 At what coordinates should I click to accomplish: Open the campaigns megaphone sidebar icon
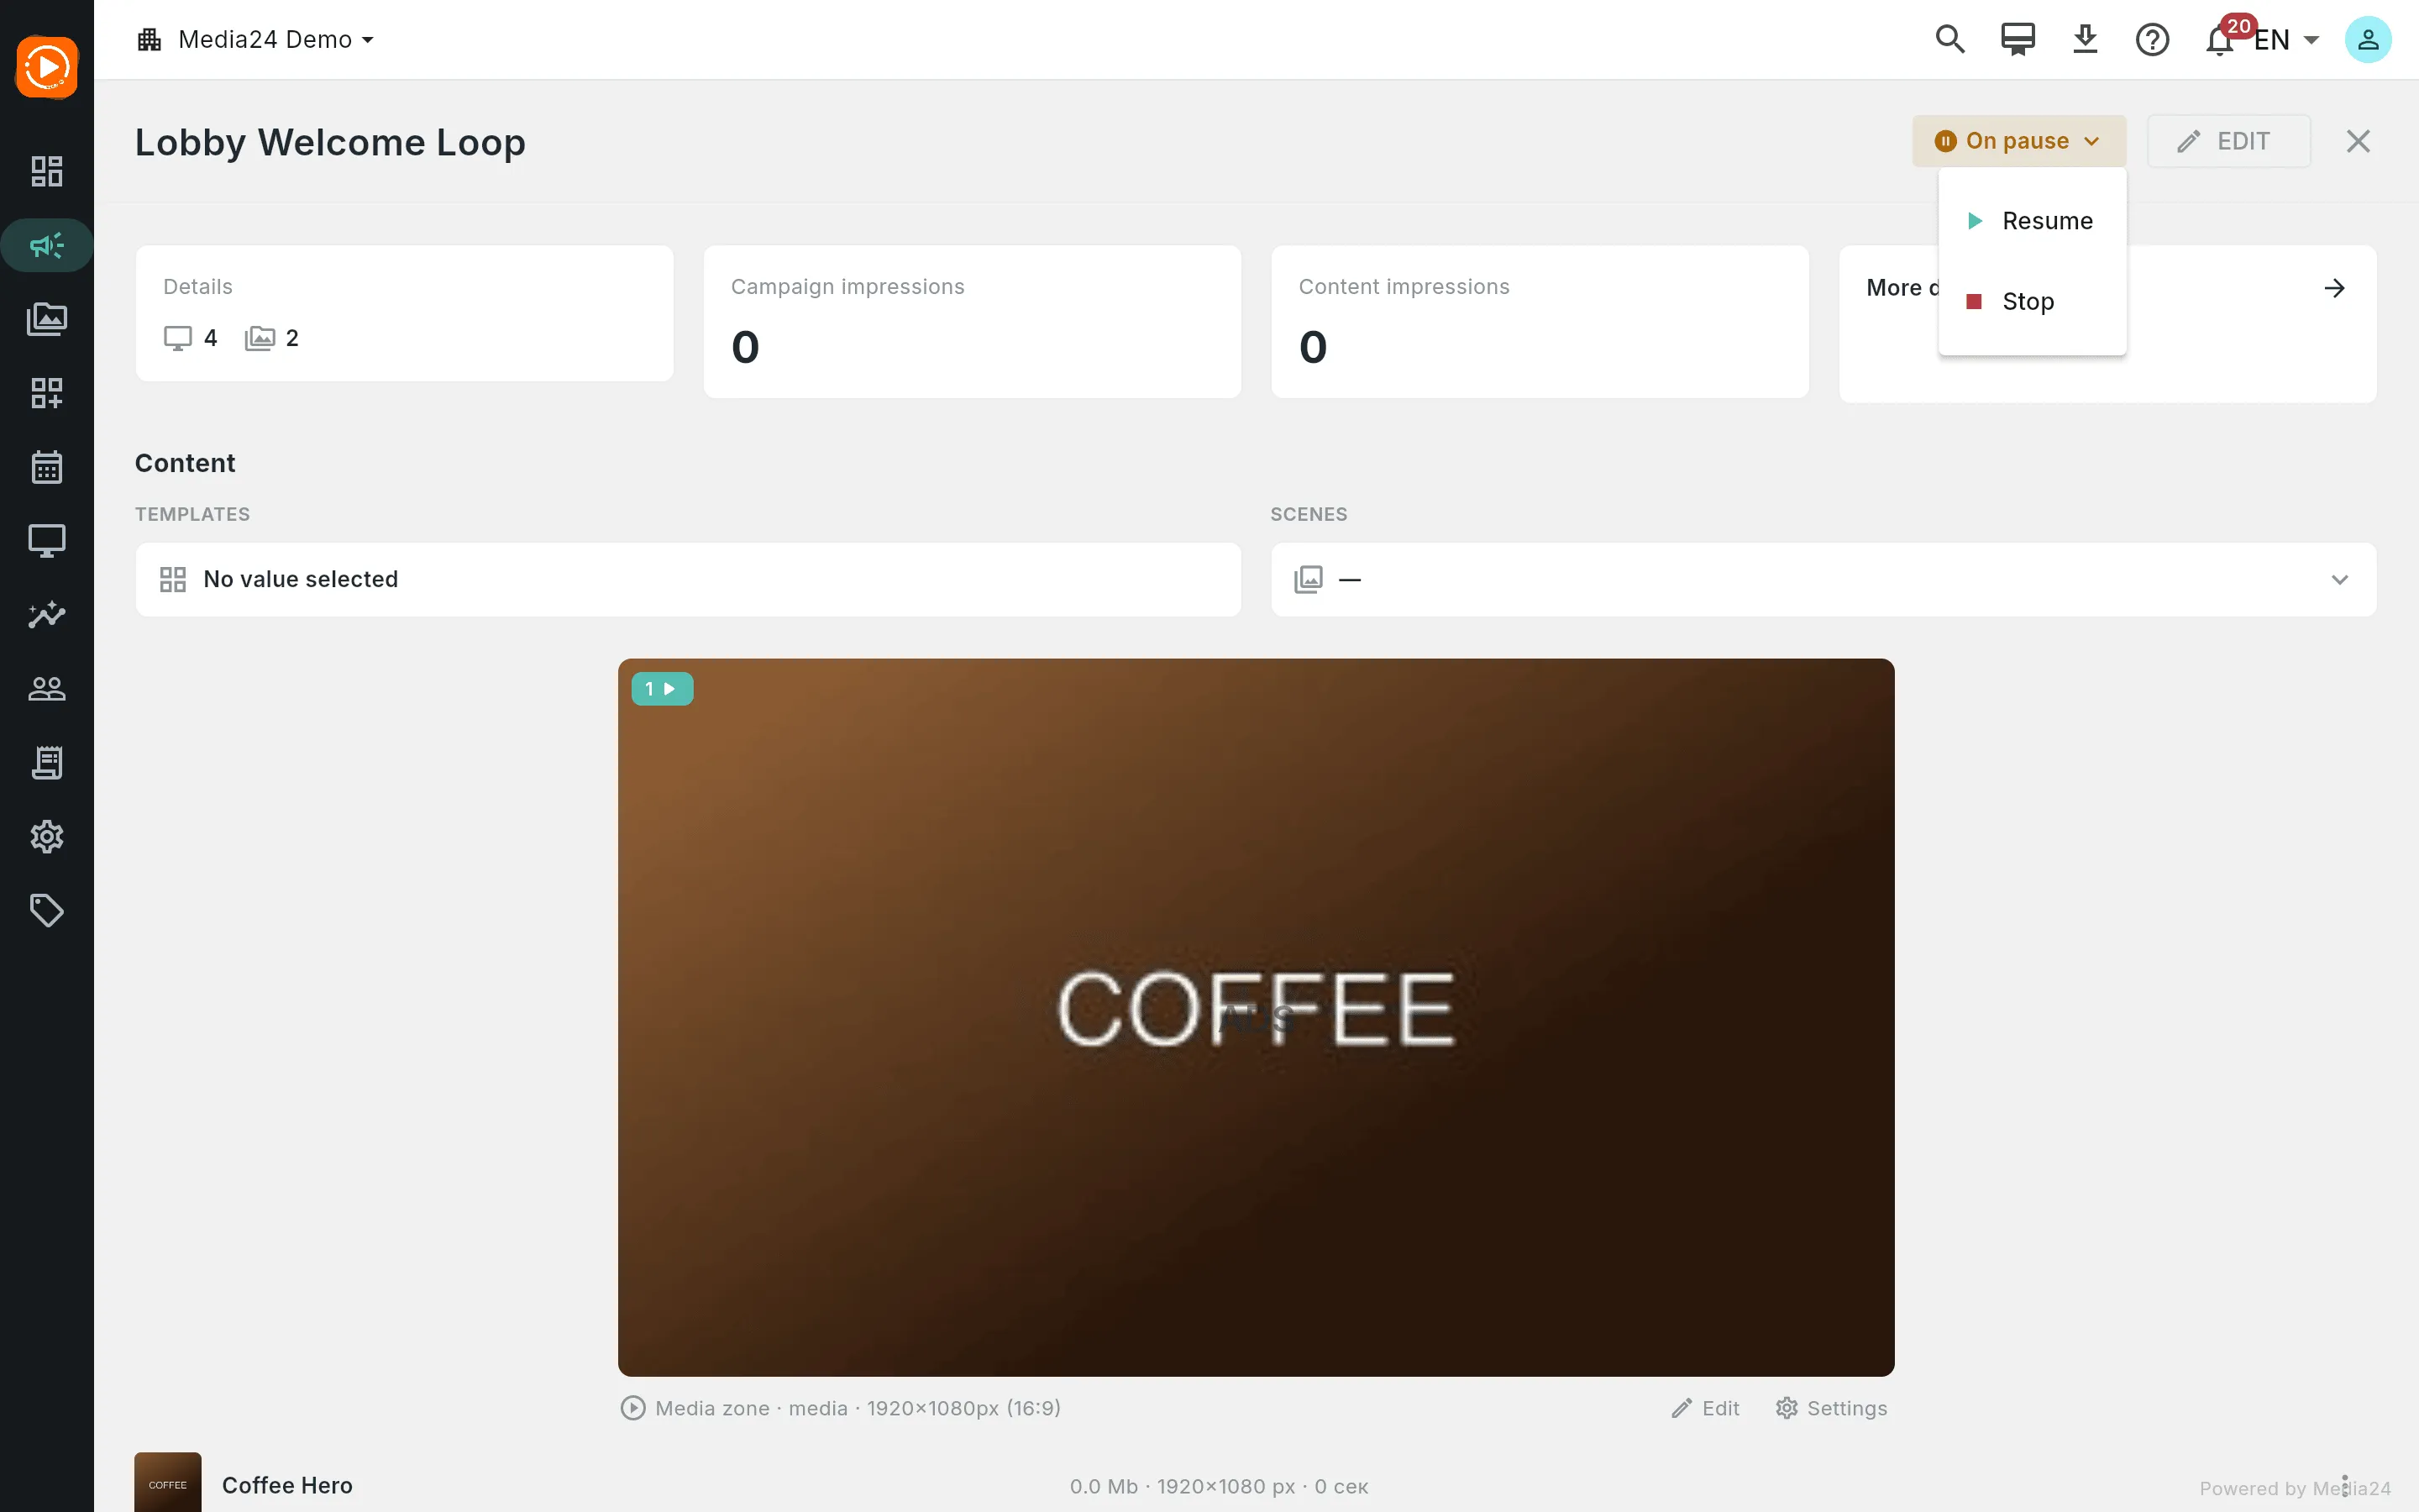click(x=47, y=245)
